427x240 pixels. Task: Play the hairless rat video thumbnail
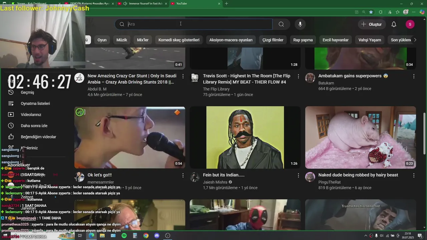pyautogui.click(x=361, y=137)
